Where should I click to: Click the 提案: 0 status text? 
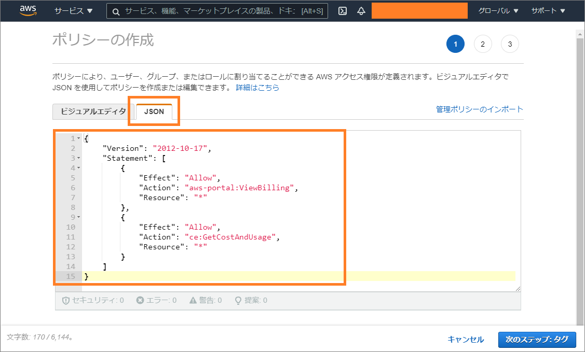click(255, 300)
